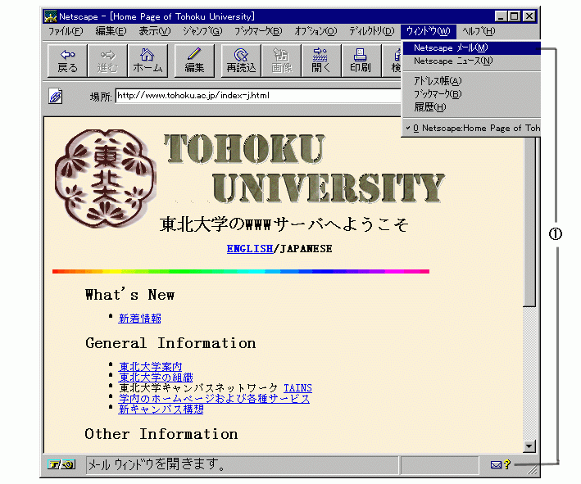
Task: Close the Netscape window
Action: point(529,16)
